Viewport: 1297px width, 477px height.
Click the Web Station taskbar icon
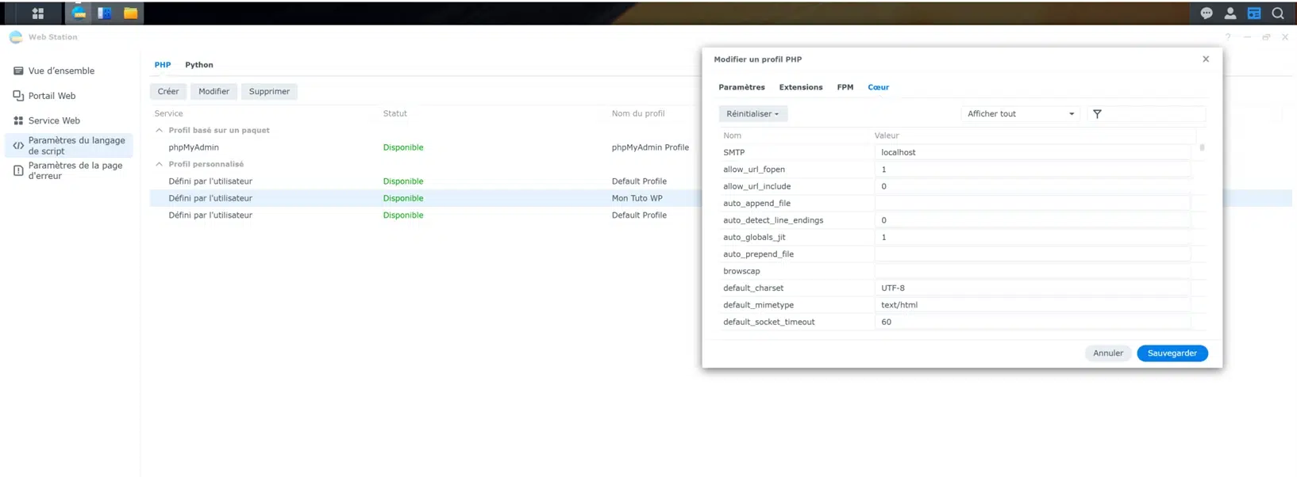(79, 13)
